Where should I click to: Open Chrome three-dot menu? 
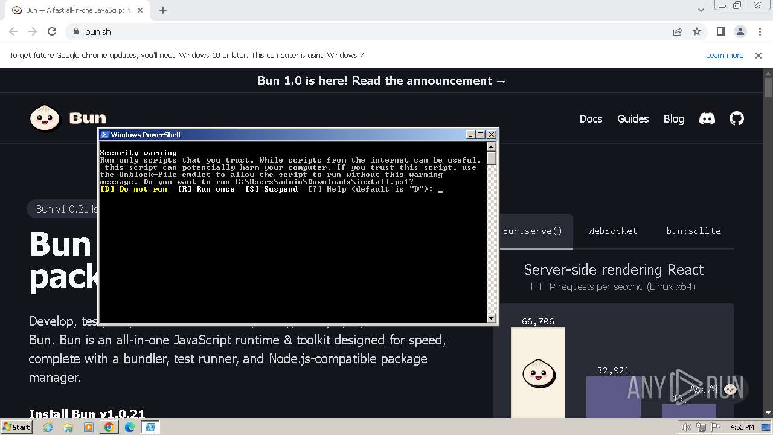click(759, 31)
